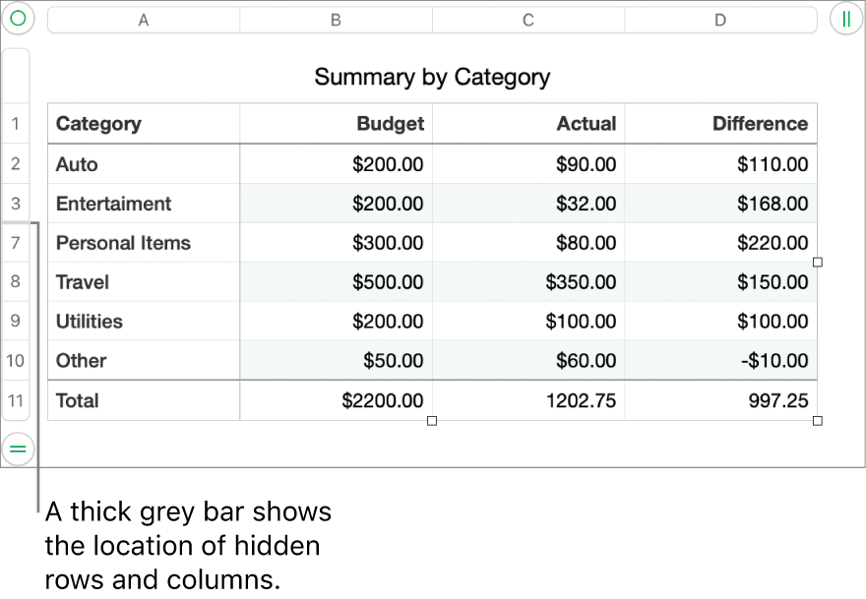The width and height of the screenshot is (866, 599).
Task: Select the $2200.00 total Budget cell
Action: click(335, 400)
